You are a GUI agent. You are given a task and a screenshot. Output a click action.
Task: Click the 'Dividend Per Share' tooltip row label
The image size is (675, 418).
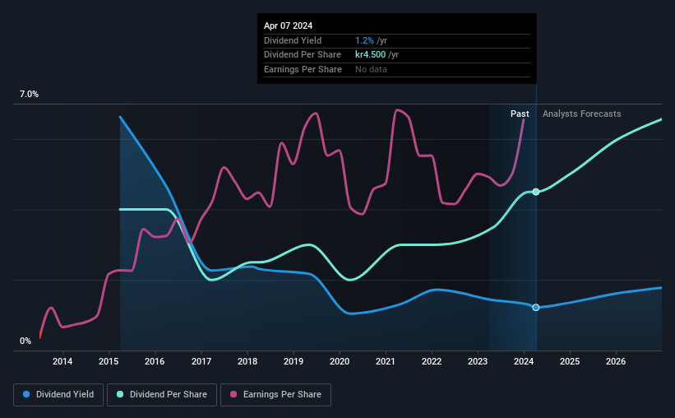click(x=303, y=55)
